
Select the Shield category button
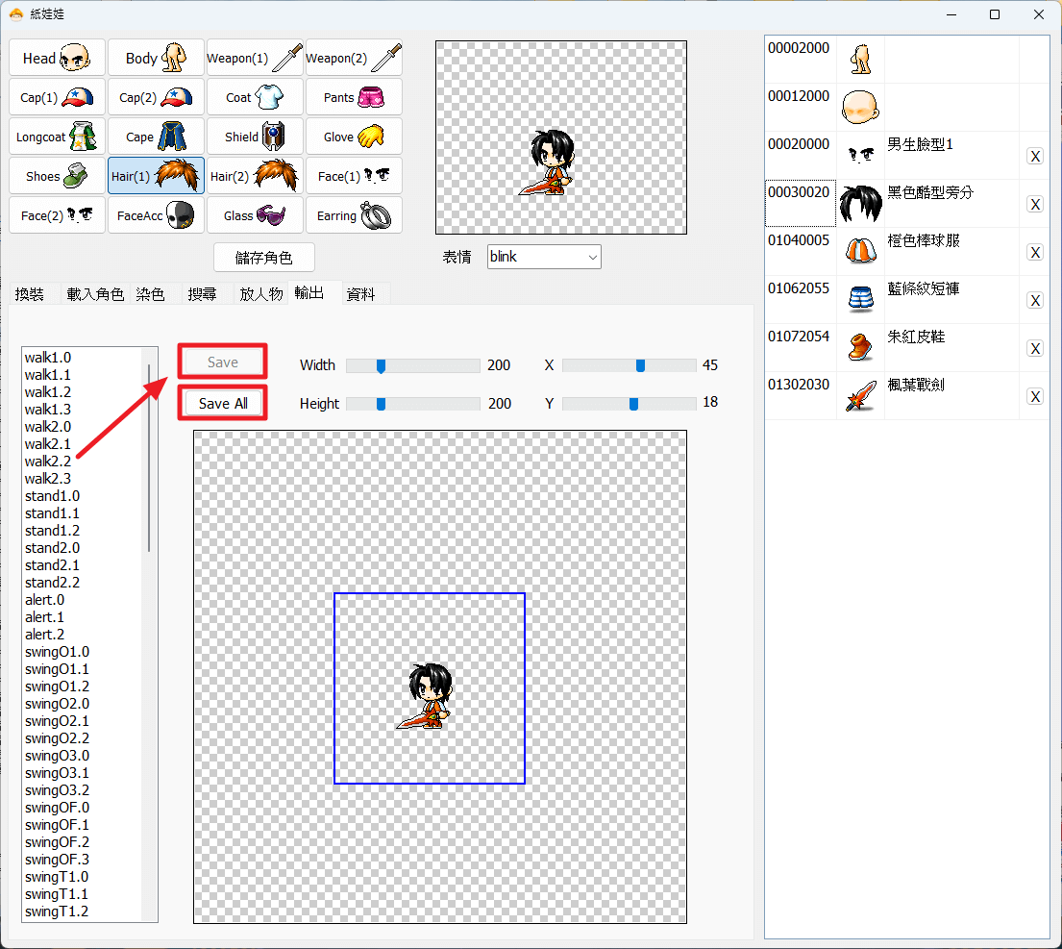(255, 137)
